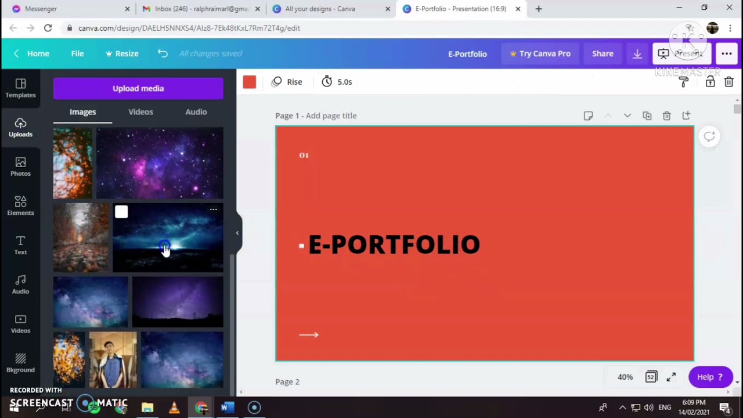Add a new page with the plus-page icon
The width and height of the screenshot is (743, 418).
pos(686,116)
